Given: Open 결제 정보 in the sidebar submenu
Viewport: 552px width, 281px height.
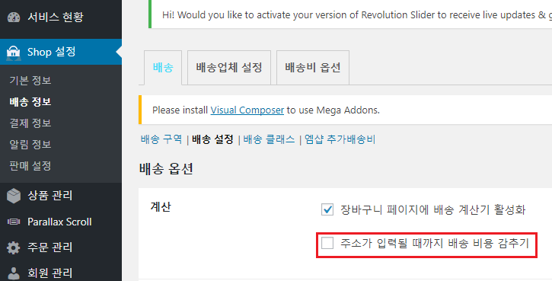Looking at the screenshot, I should pyautogui.click(x=30, y=123).
